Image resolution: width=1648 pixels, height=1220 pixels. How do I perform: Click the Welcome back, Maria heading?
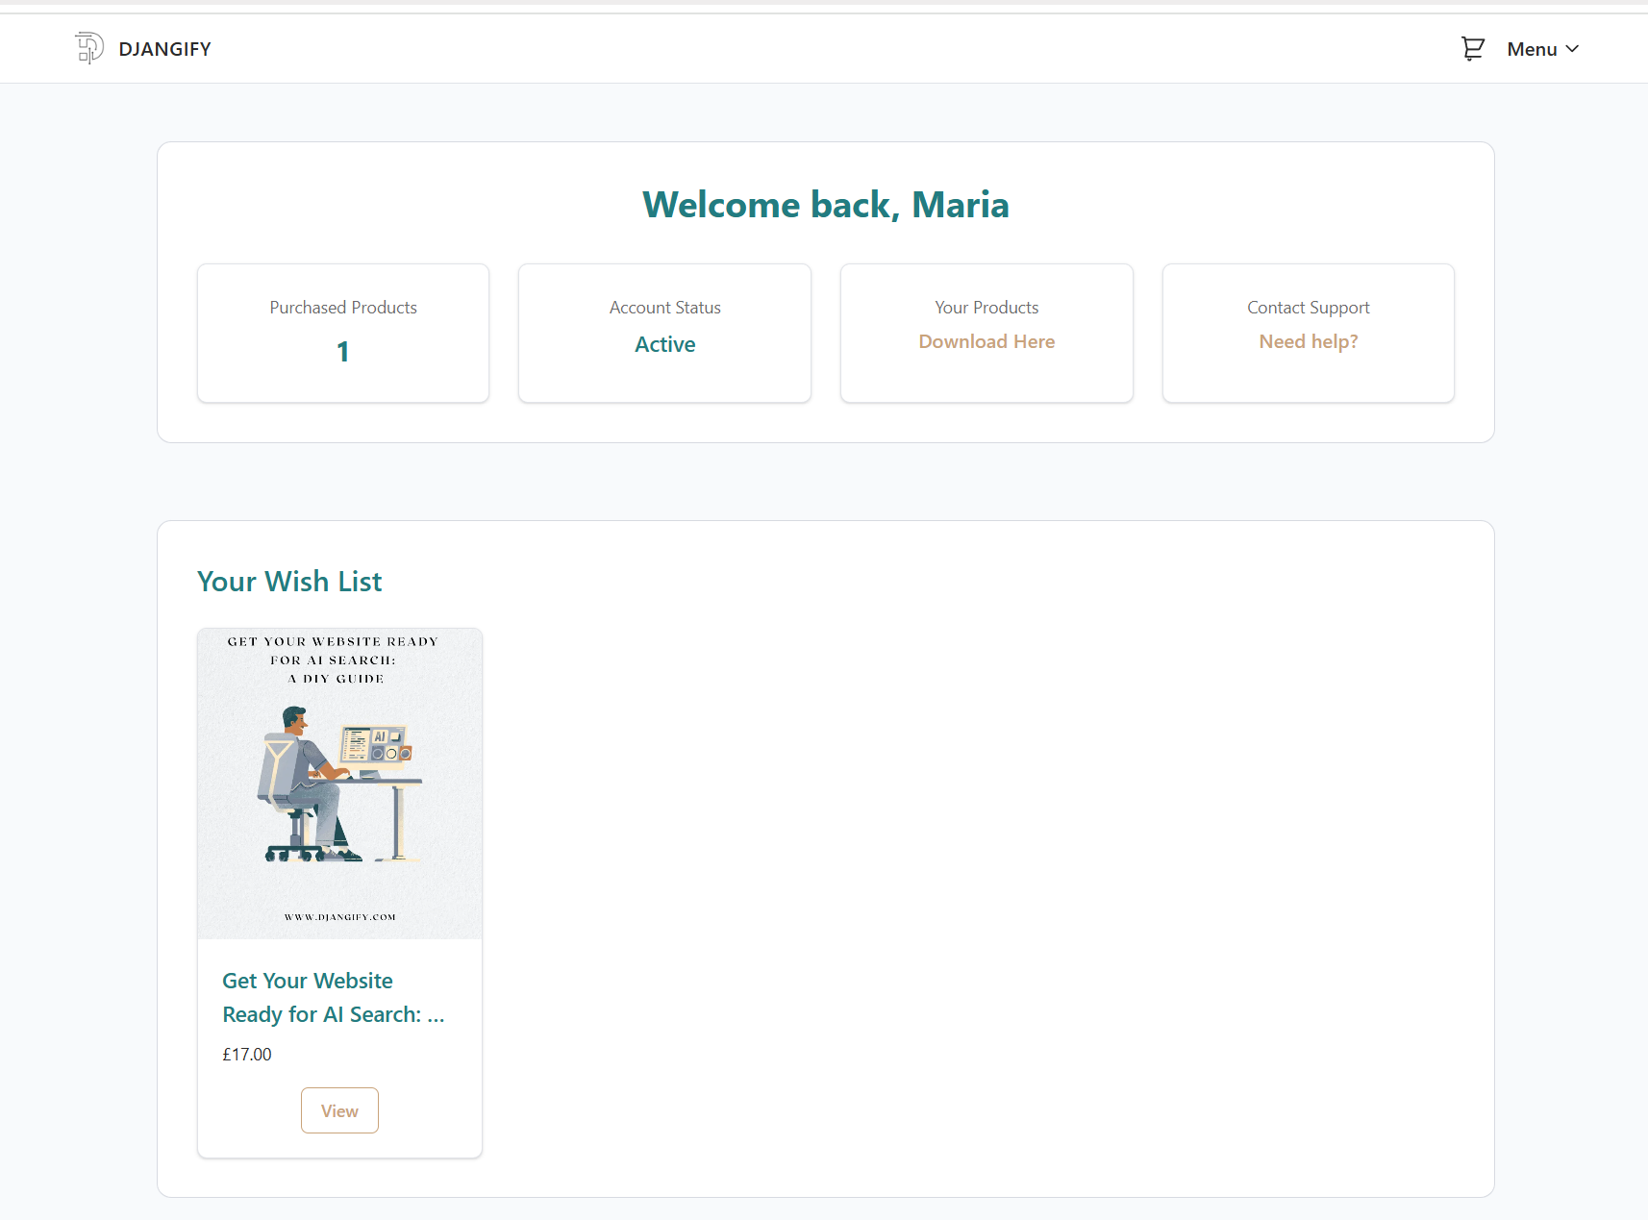pos(825,205)
